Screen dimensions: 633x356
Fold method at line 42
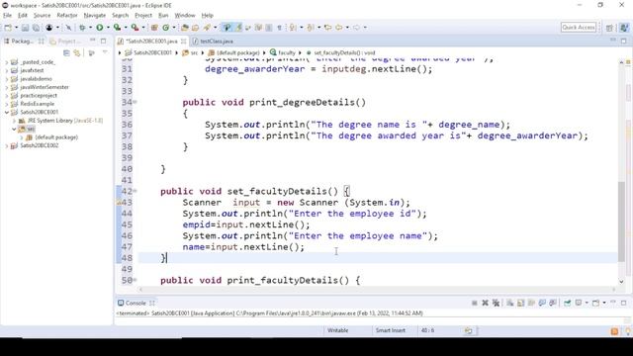[x=136, y=191]
